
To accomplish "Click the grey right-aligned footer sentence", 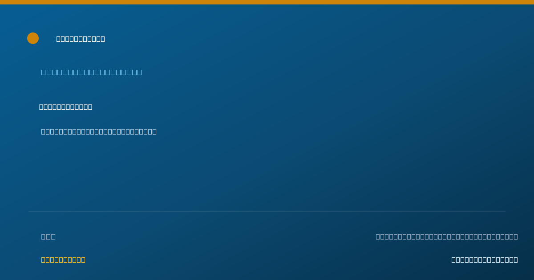I will pyautogui.click(x=447, y=236).
